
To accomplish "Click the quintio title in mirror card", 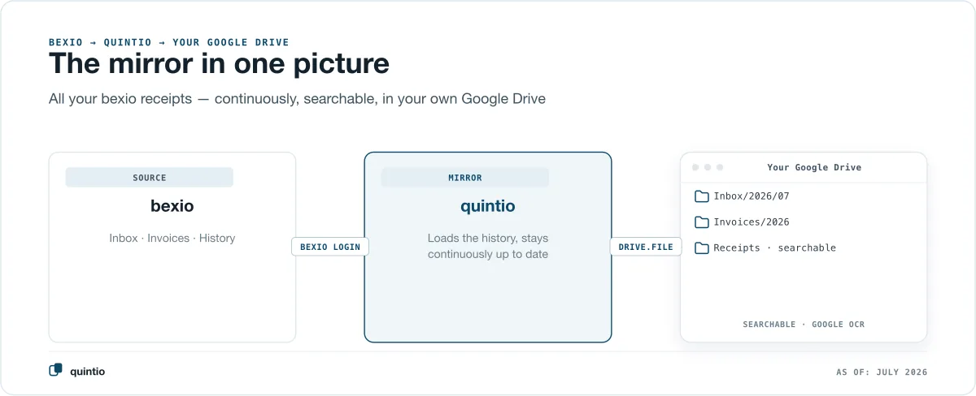I will coord(488,206).
